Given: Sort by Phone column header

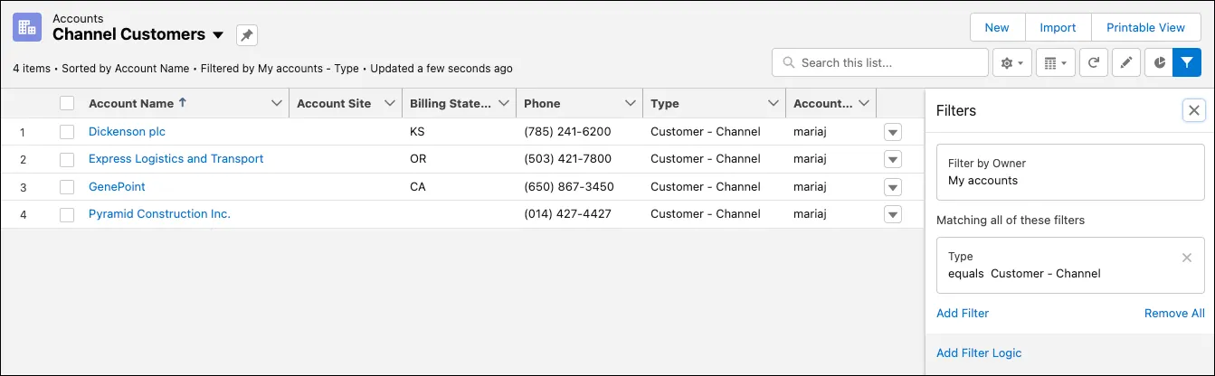Looking at the screenshot, I should point(542,104).
